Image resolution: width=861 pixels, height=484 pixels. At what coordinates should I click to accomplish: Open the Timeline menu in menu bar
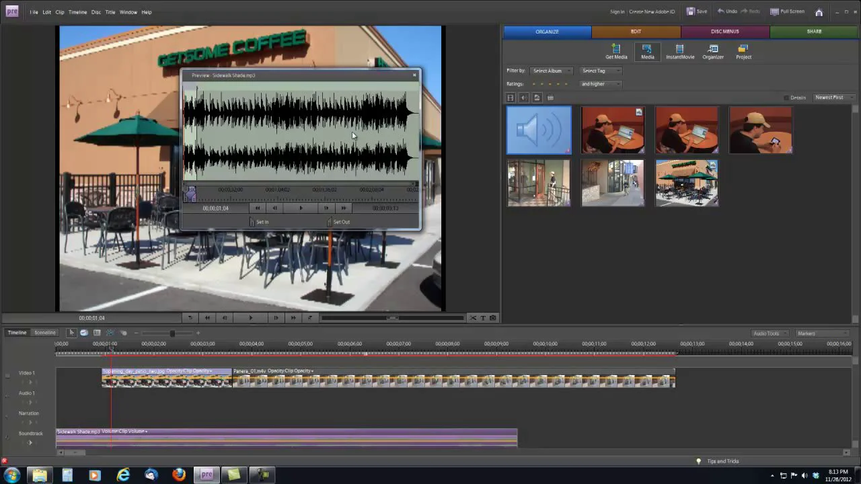[x=77, y=12]
